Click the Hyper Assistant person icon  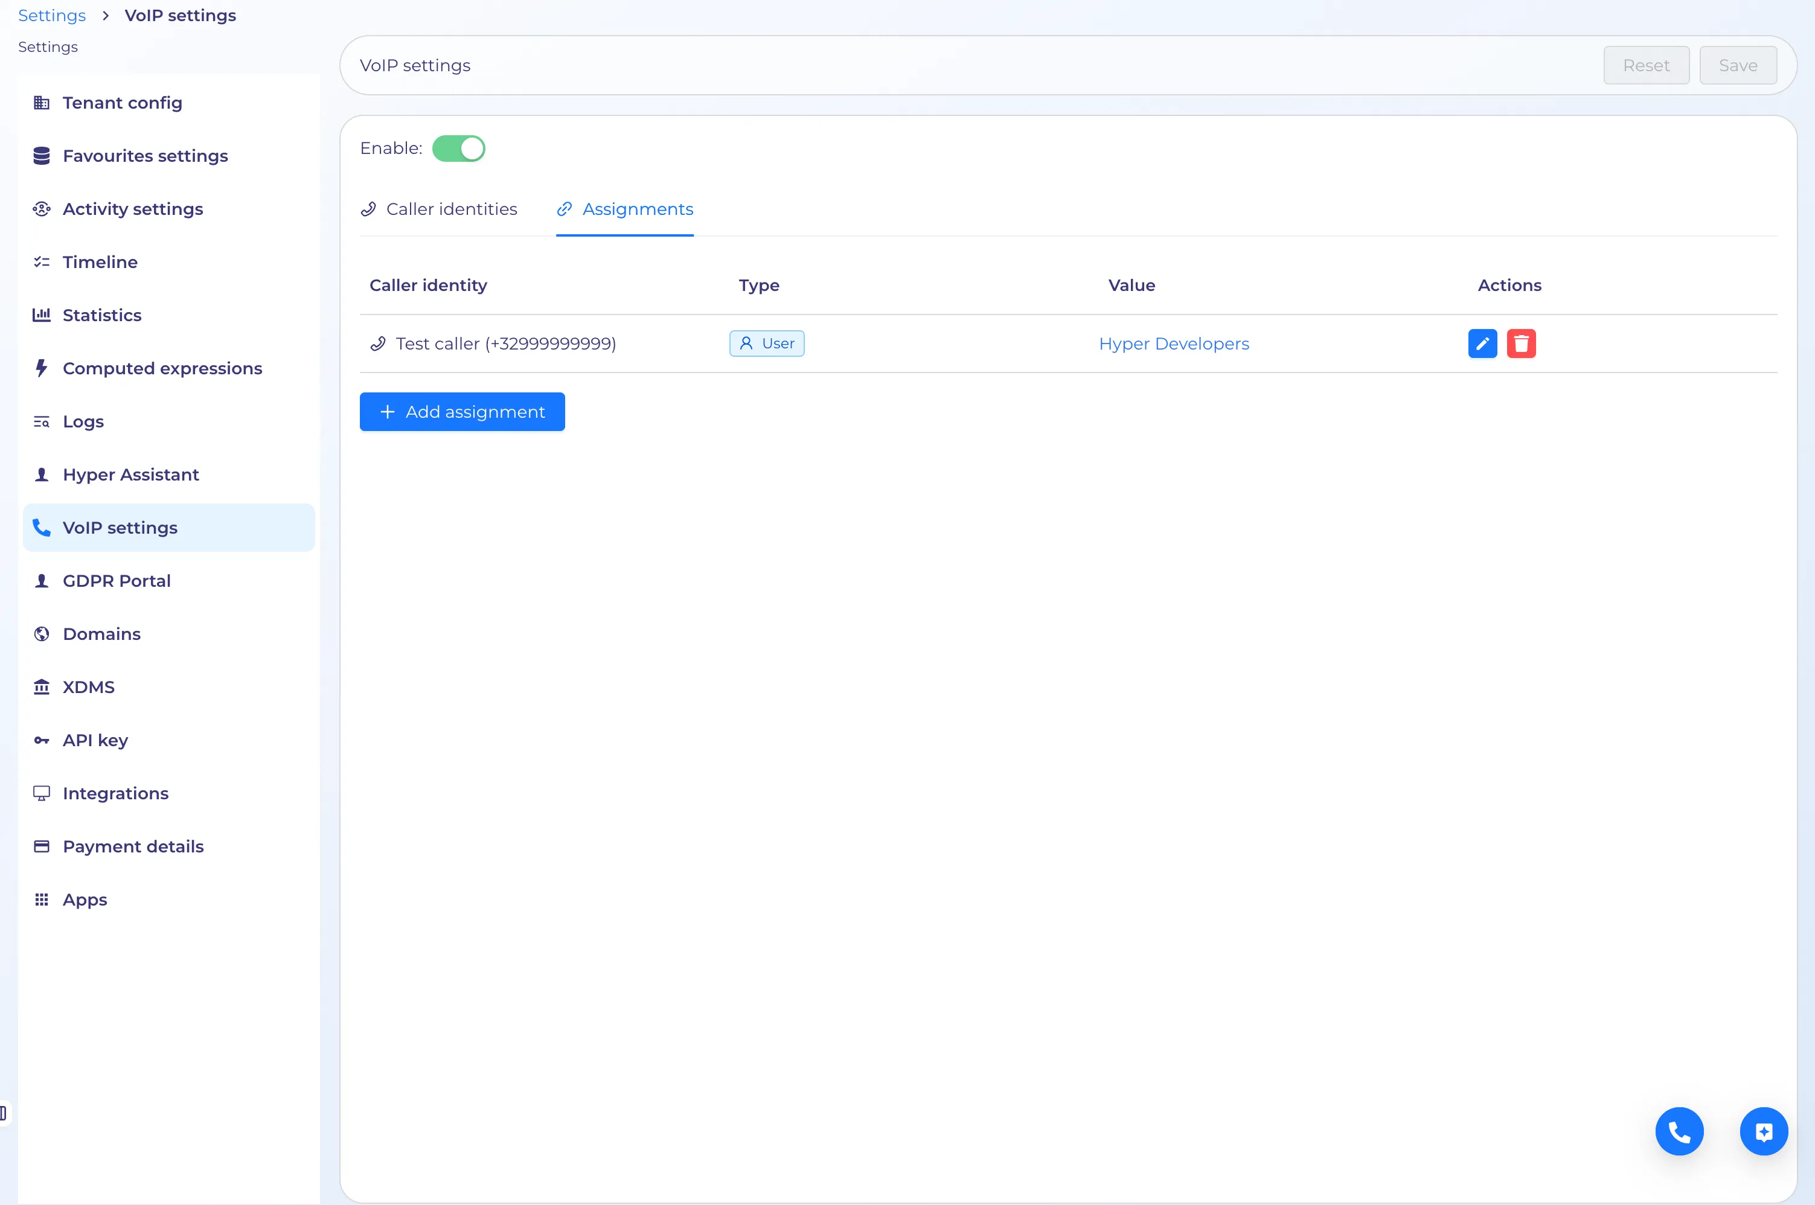click(42, 474)
